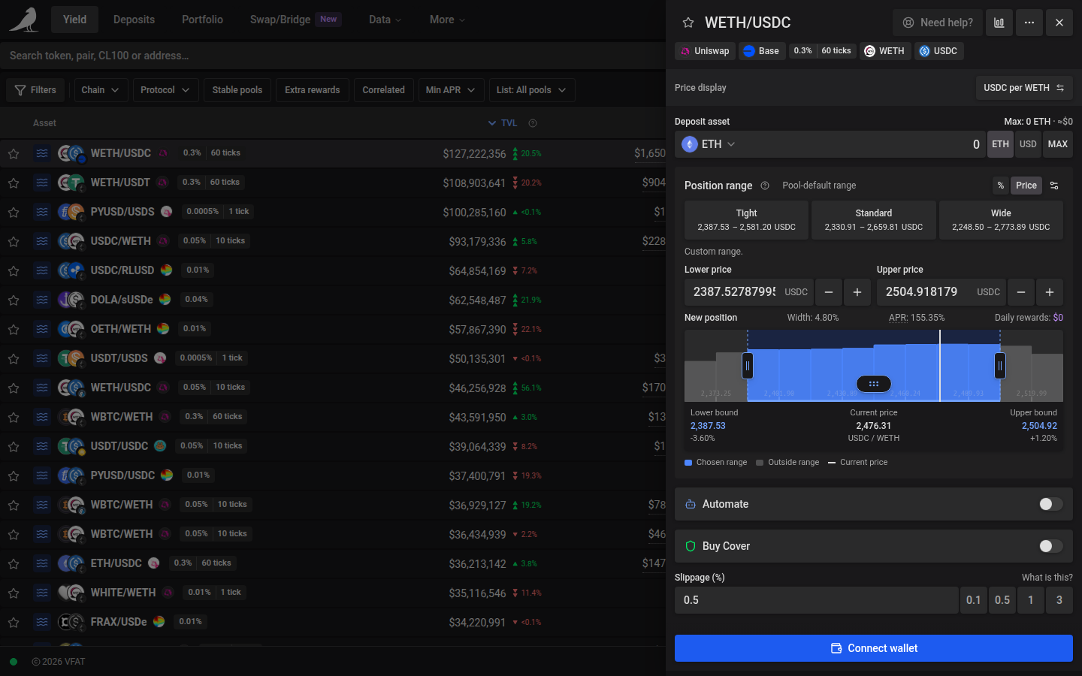The image size is (1082, 676).
Task: Open the chart analytics icon button
Action: coord(999,23)
